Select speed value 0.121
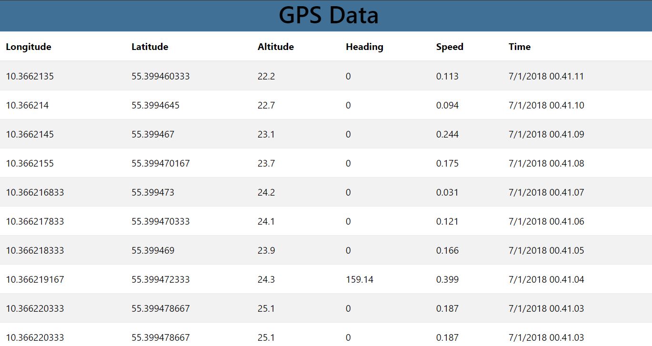652x346 pixels. (447, 221)
